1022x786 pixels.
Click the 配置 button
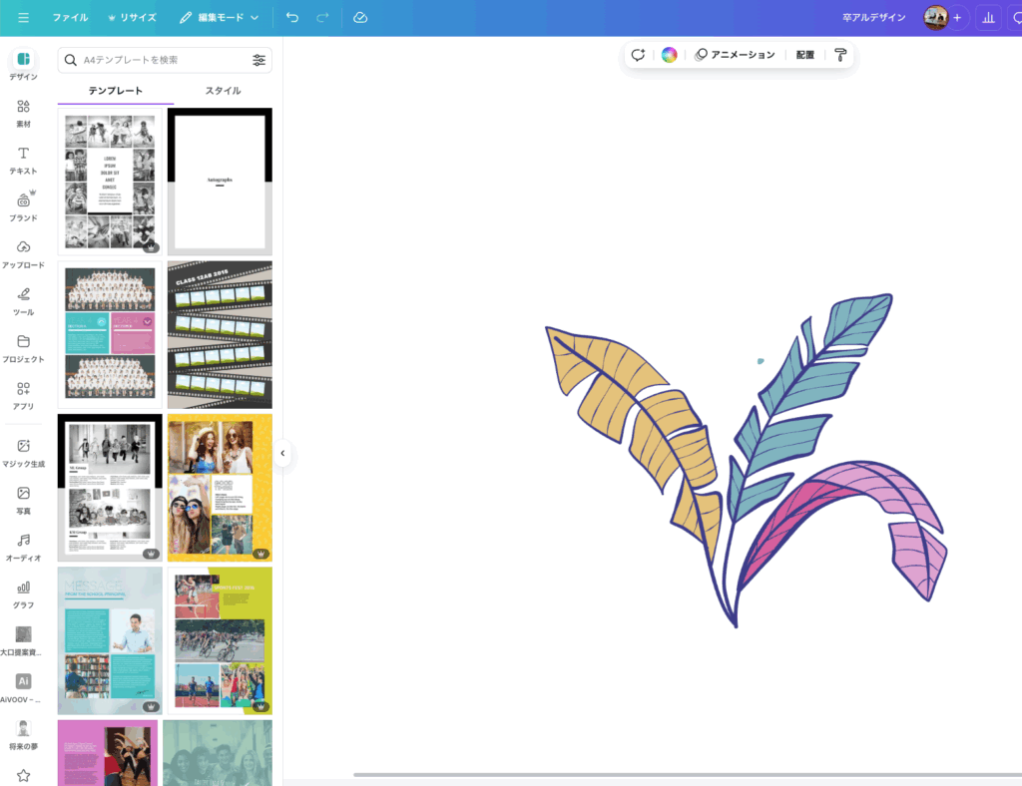804,55
